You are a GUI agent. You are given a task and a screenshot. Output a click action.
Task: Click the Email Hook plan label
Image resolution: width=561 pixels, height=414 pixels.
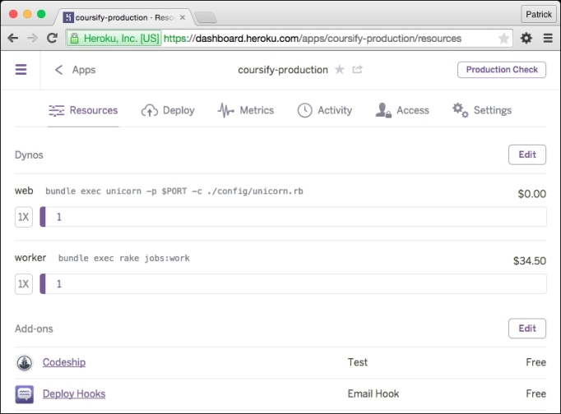[x=373, y=393]
